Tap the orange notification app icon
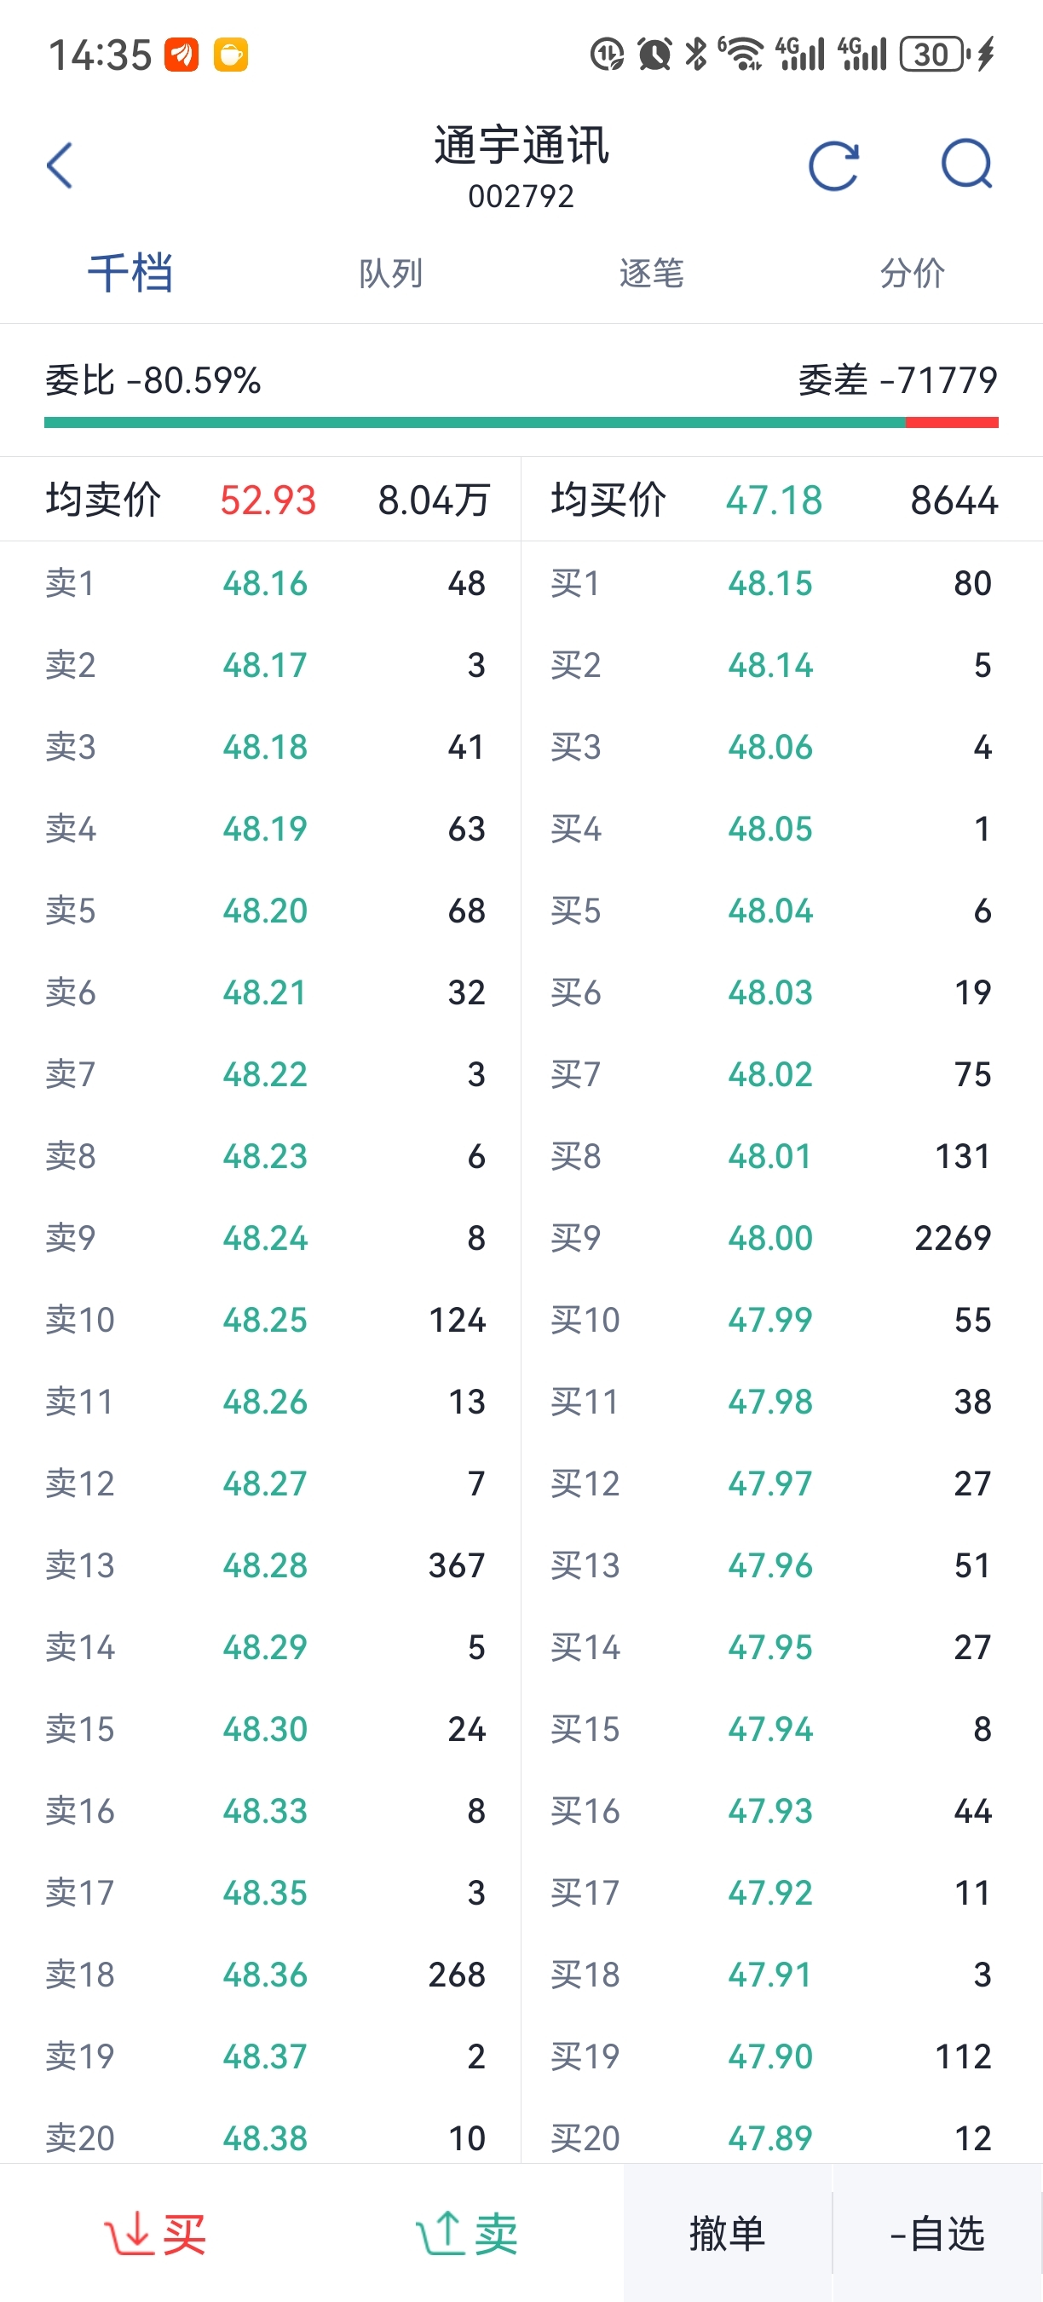Image resolution: width=1043 pixels, height=2302 pixels. 182,55
